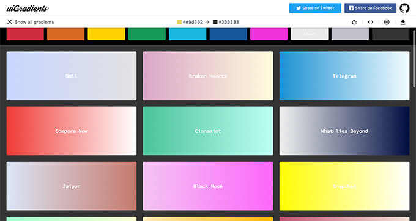Click the rotate gradient direction icon
This screenshot has height=221, width=416.
(354, 22)
